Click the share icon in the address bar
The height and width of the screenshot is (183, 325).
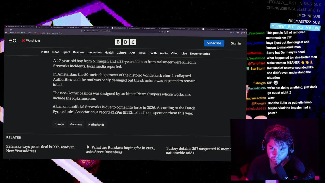coord(165,32)
